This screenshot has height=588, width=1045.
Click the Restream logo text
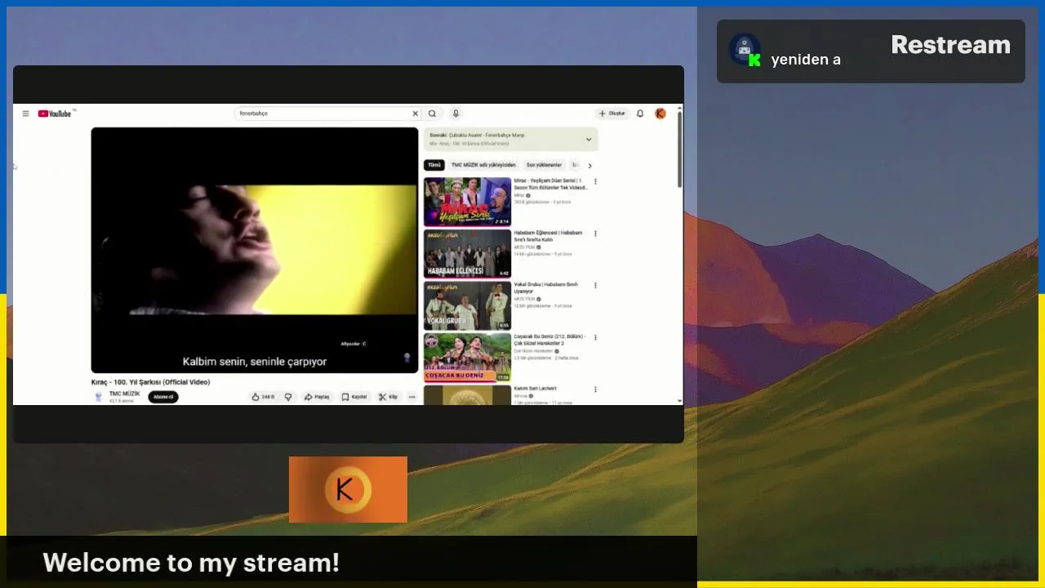pyautogui.click(x=950, y=45)
